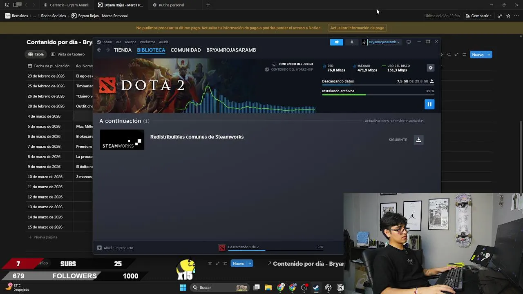This screenshot has height=294, width=523.
Task: Click the Buscar taskbar search box
Action: [x=221, y=287]
